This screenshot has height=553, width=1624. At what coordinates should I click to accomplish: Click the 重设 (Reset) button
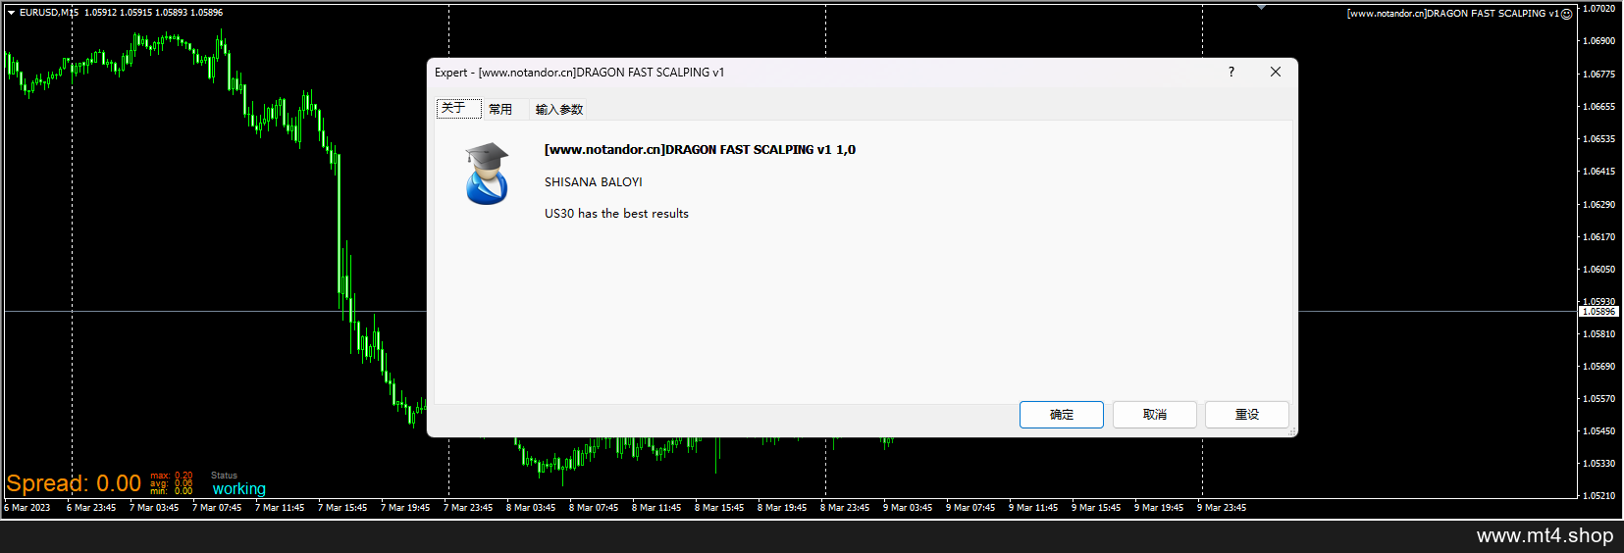tap(1247, 415)
